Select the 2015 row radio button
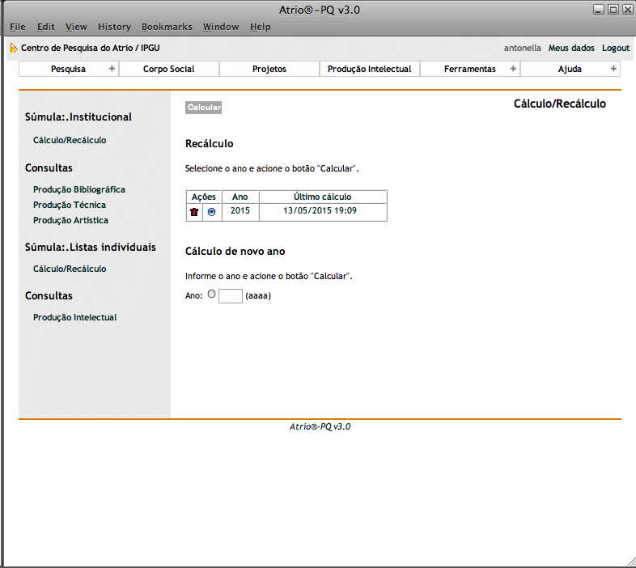The width and height of the screenshot is (636, 568). (x=211, y=211)
